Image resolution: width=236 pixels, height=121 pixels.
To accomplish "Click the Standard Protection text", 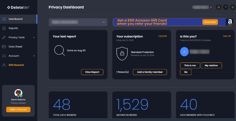I will click(142, 52).
